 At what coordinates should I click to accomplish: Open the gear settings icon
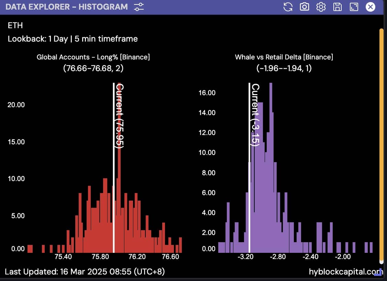[321, 7]
